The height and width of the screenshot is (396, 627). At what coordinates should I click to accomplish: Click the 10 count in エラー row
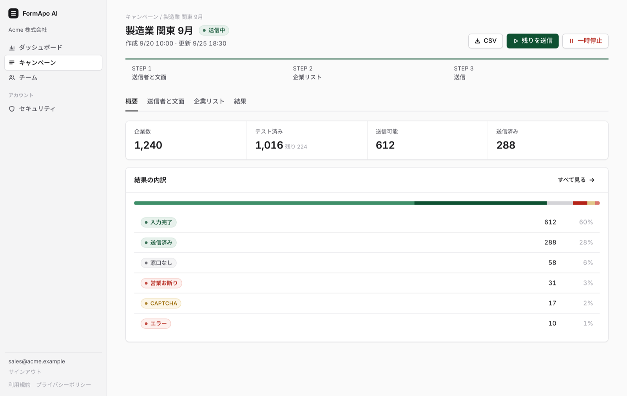552,324
